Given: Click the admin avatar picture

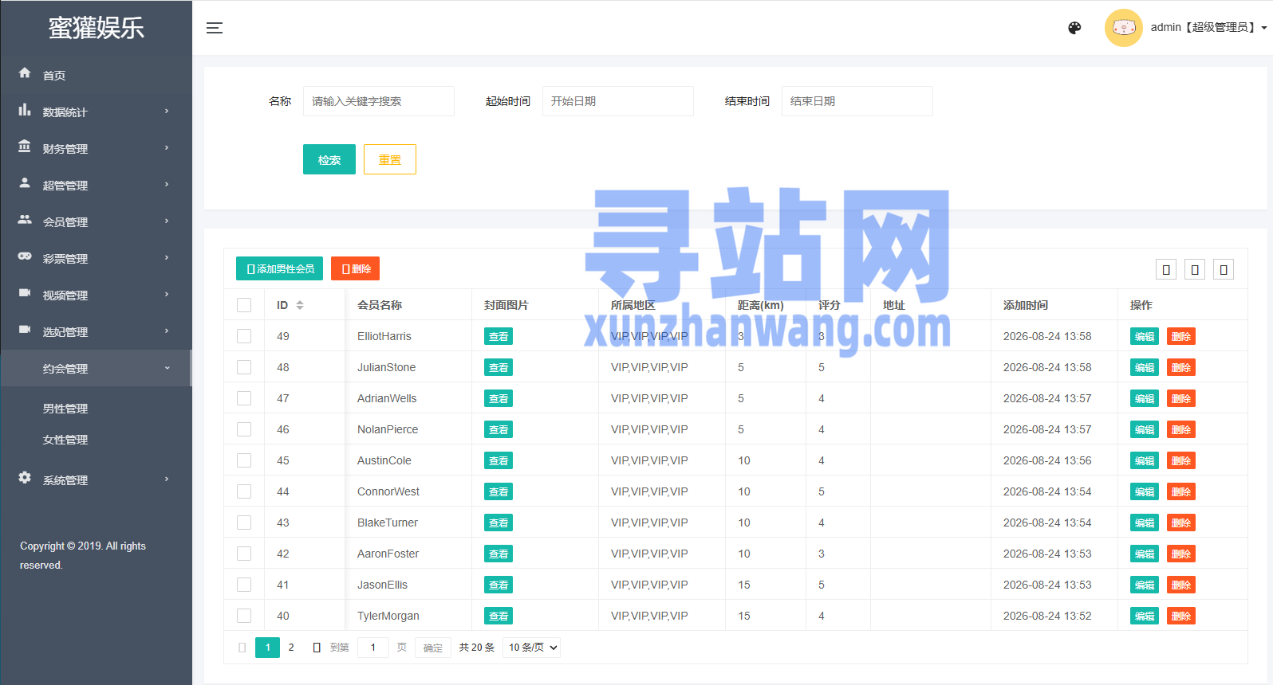Looking at the screenshot, I should coord(1124,28).
